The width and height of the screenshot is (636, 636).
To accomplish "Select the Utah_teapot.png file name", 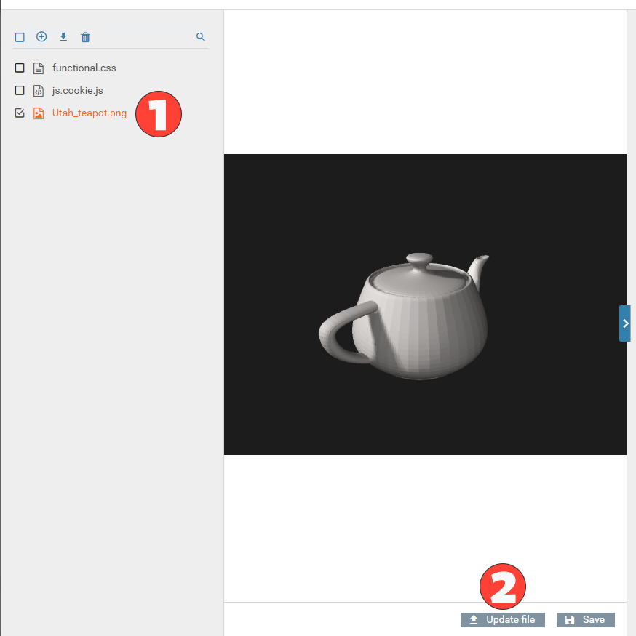I will [x=90, y=113].
